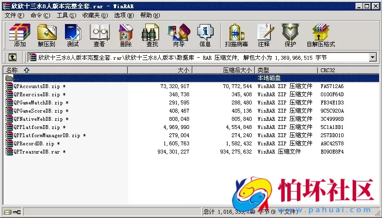Click the 扫描病毒 (Virus scan) icon
This screenshot has height=218, width=382.
(236, 36)
